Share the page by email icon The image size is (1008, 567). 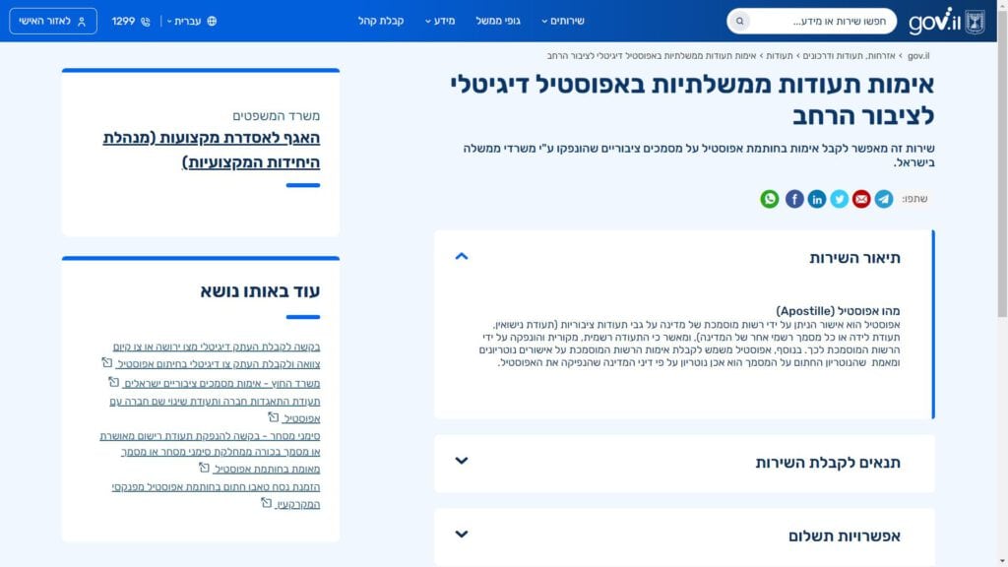coord(861,199)
